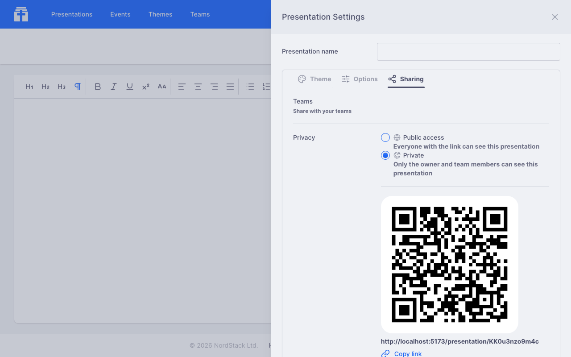571x357 pixels.
Task: Switch to the Options tab
Action: coord(360,79)
